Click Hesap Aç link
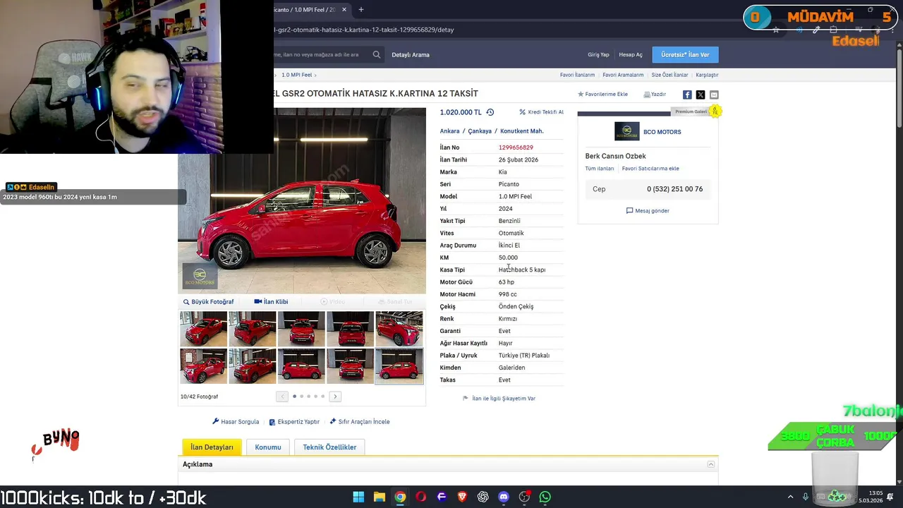Viewport: 903px width, 508px height. (631, 54)
